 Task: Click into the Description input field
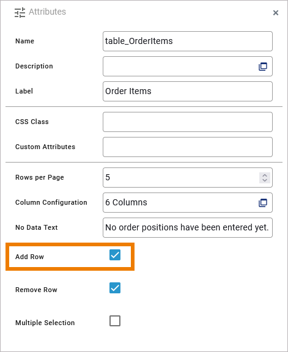pos(180,67)
